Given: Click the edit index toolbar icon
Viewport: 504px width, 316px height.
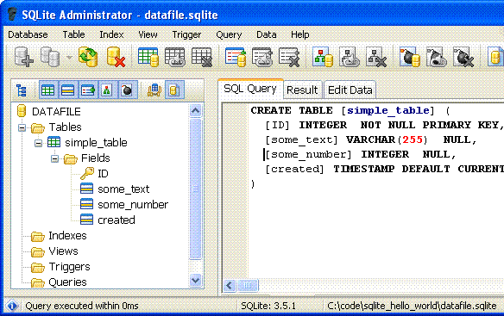Looking at the screenshot, I should coord(262,57).
